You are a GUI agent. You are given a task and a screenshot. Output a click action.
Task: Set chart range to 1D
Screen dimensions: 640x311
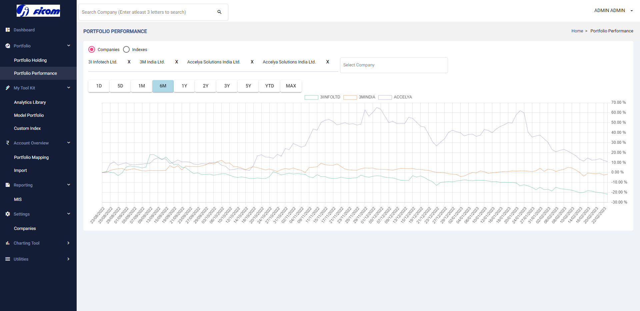point(99,86)
